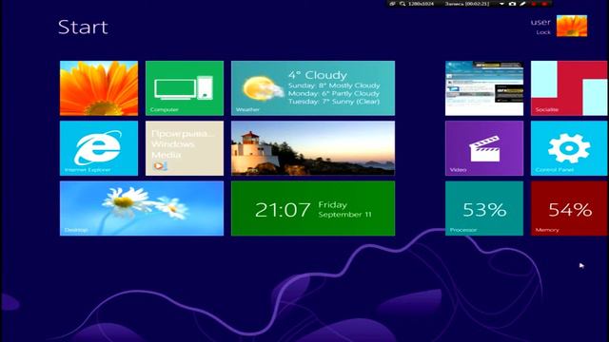The width and height of the screenshot is (609, 342).
Task: Click the user name label
Action: tap(540, 22)
